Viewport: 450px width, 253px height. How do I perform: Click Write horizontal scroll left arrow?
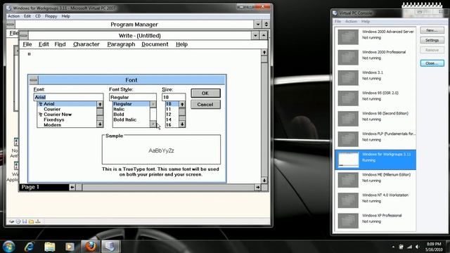(72, 188)
